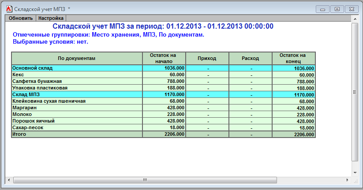This screenshot has width=363, height=190.
Task: Open the Настройка menu
Action: click(51, 18)
